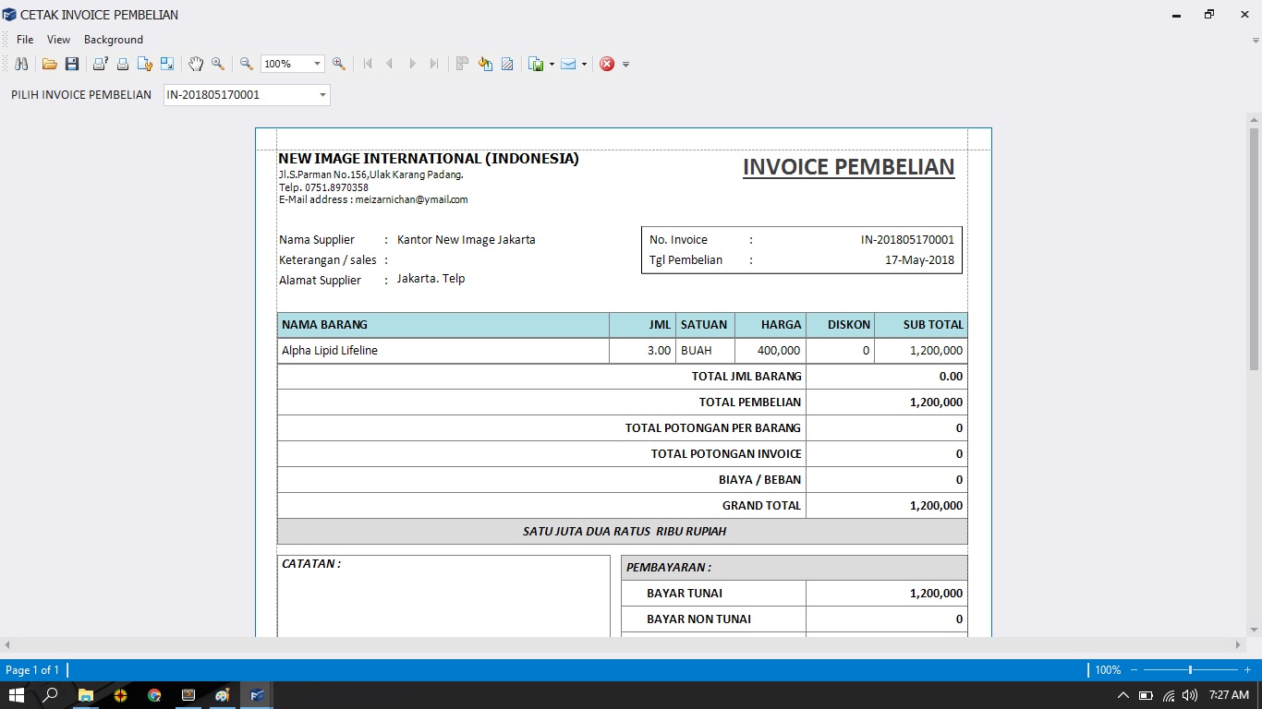Click the Alpha Lipid Lifeline item row
Viewport: 1262px width, 709px height.
623,351
